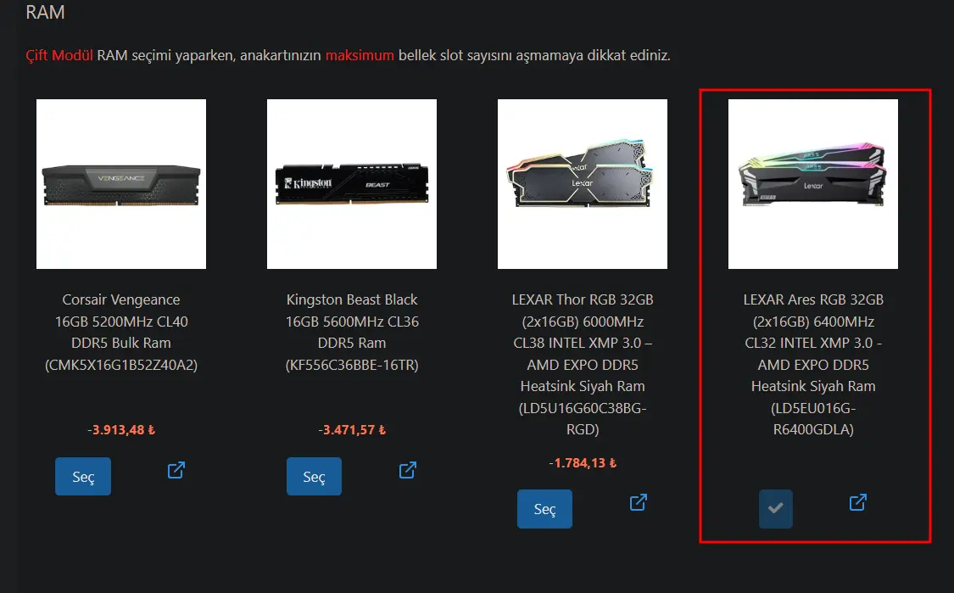Click the RAM section heading

coord(45,12)
